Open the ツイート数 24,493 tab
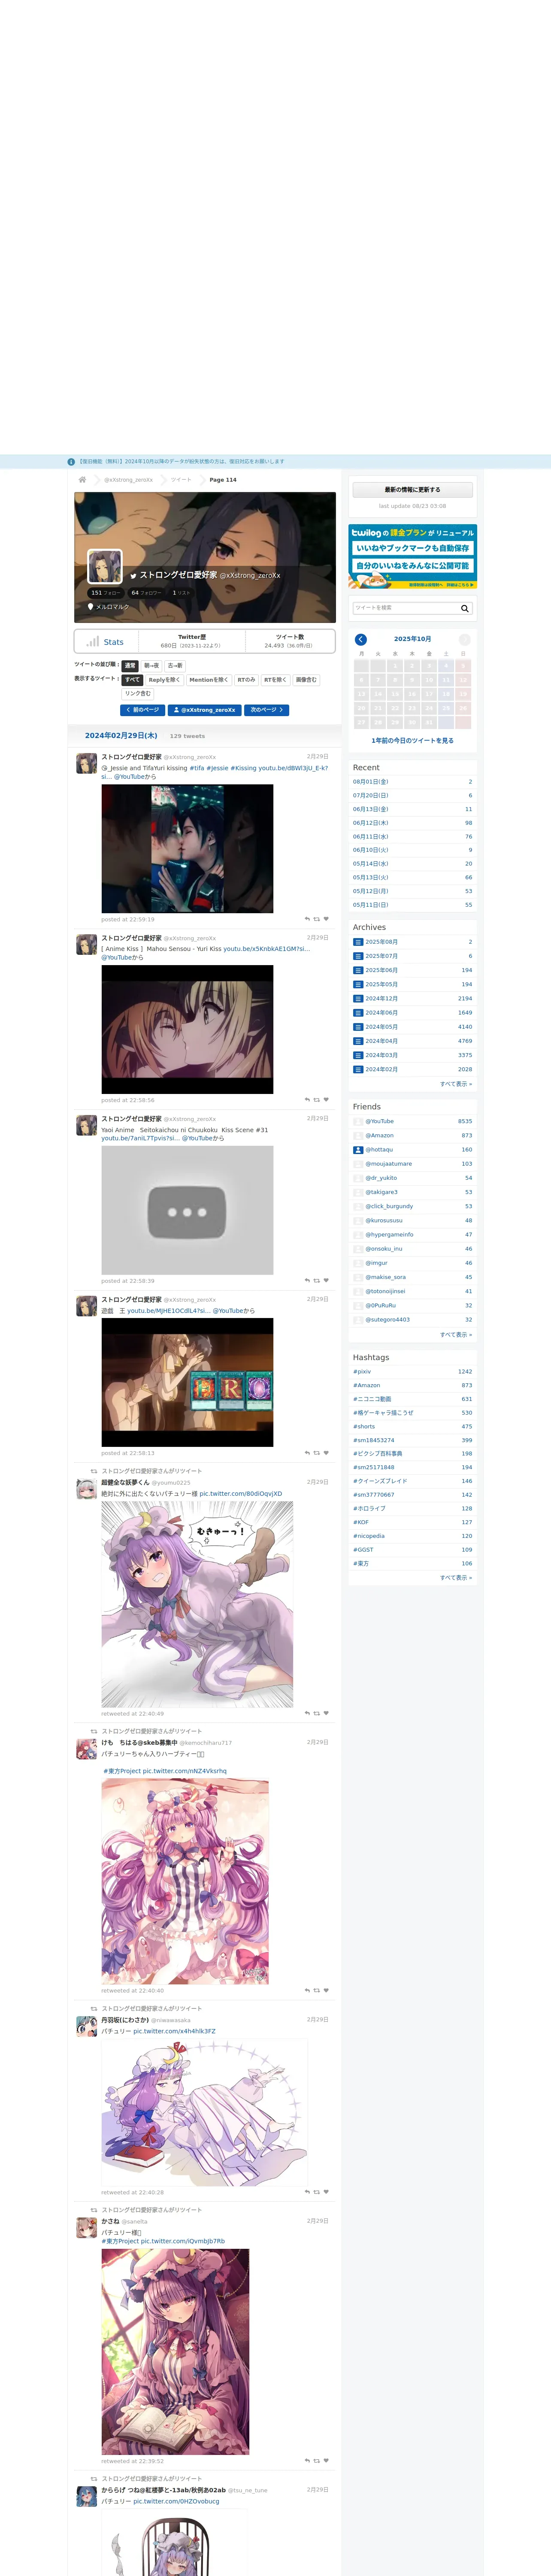Image resolution: width=551 pixels, height=2576 pixels. (x=290, y=641)
